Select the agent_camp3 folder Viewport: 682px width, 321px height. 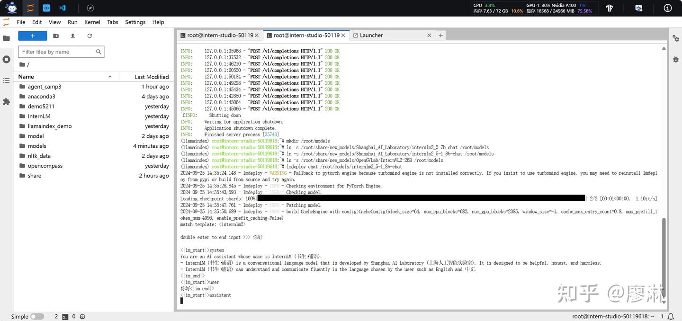tap(94, 87)
